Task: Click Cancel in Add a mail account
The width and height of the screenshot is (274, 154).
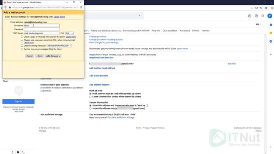Action: tap(30, 56)
